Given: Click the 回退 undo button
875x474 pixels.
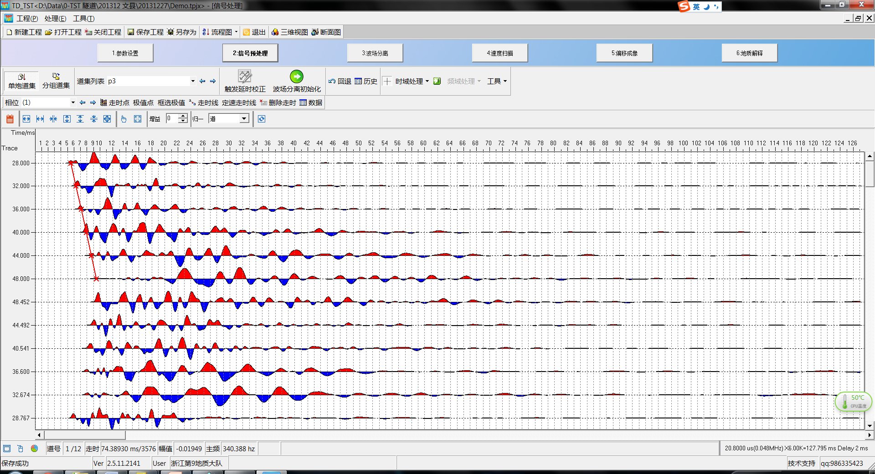Looking at the screenshot, I should coord(340,81).
